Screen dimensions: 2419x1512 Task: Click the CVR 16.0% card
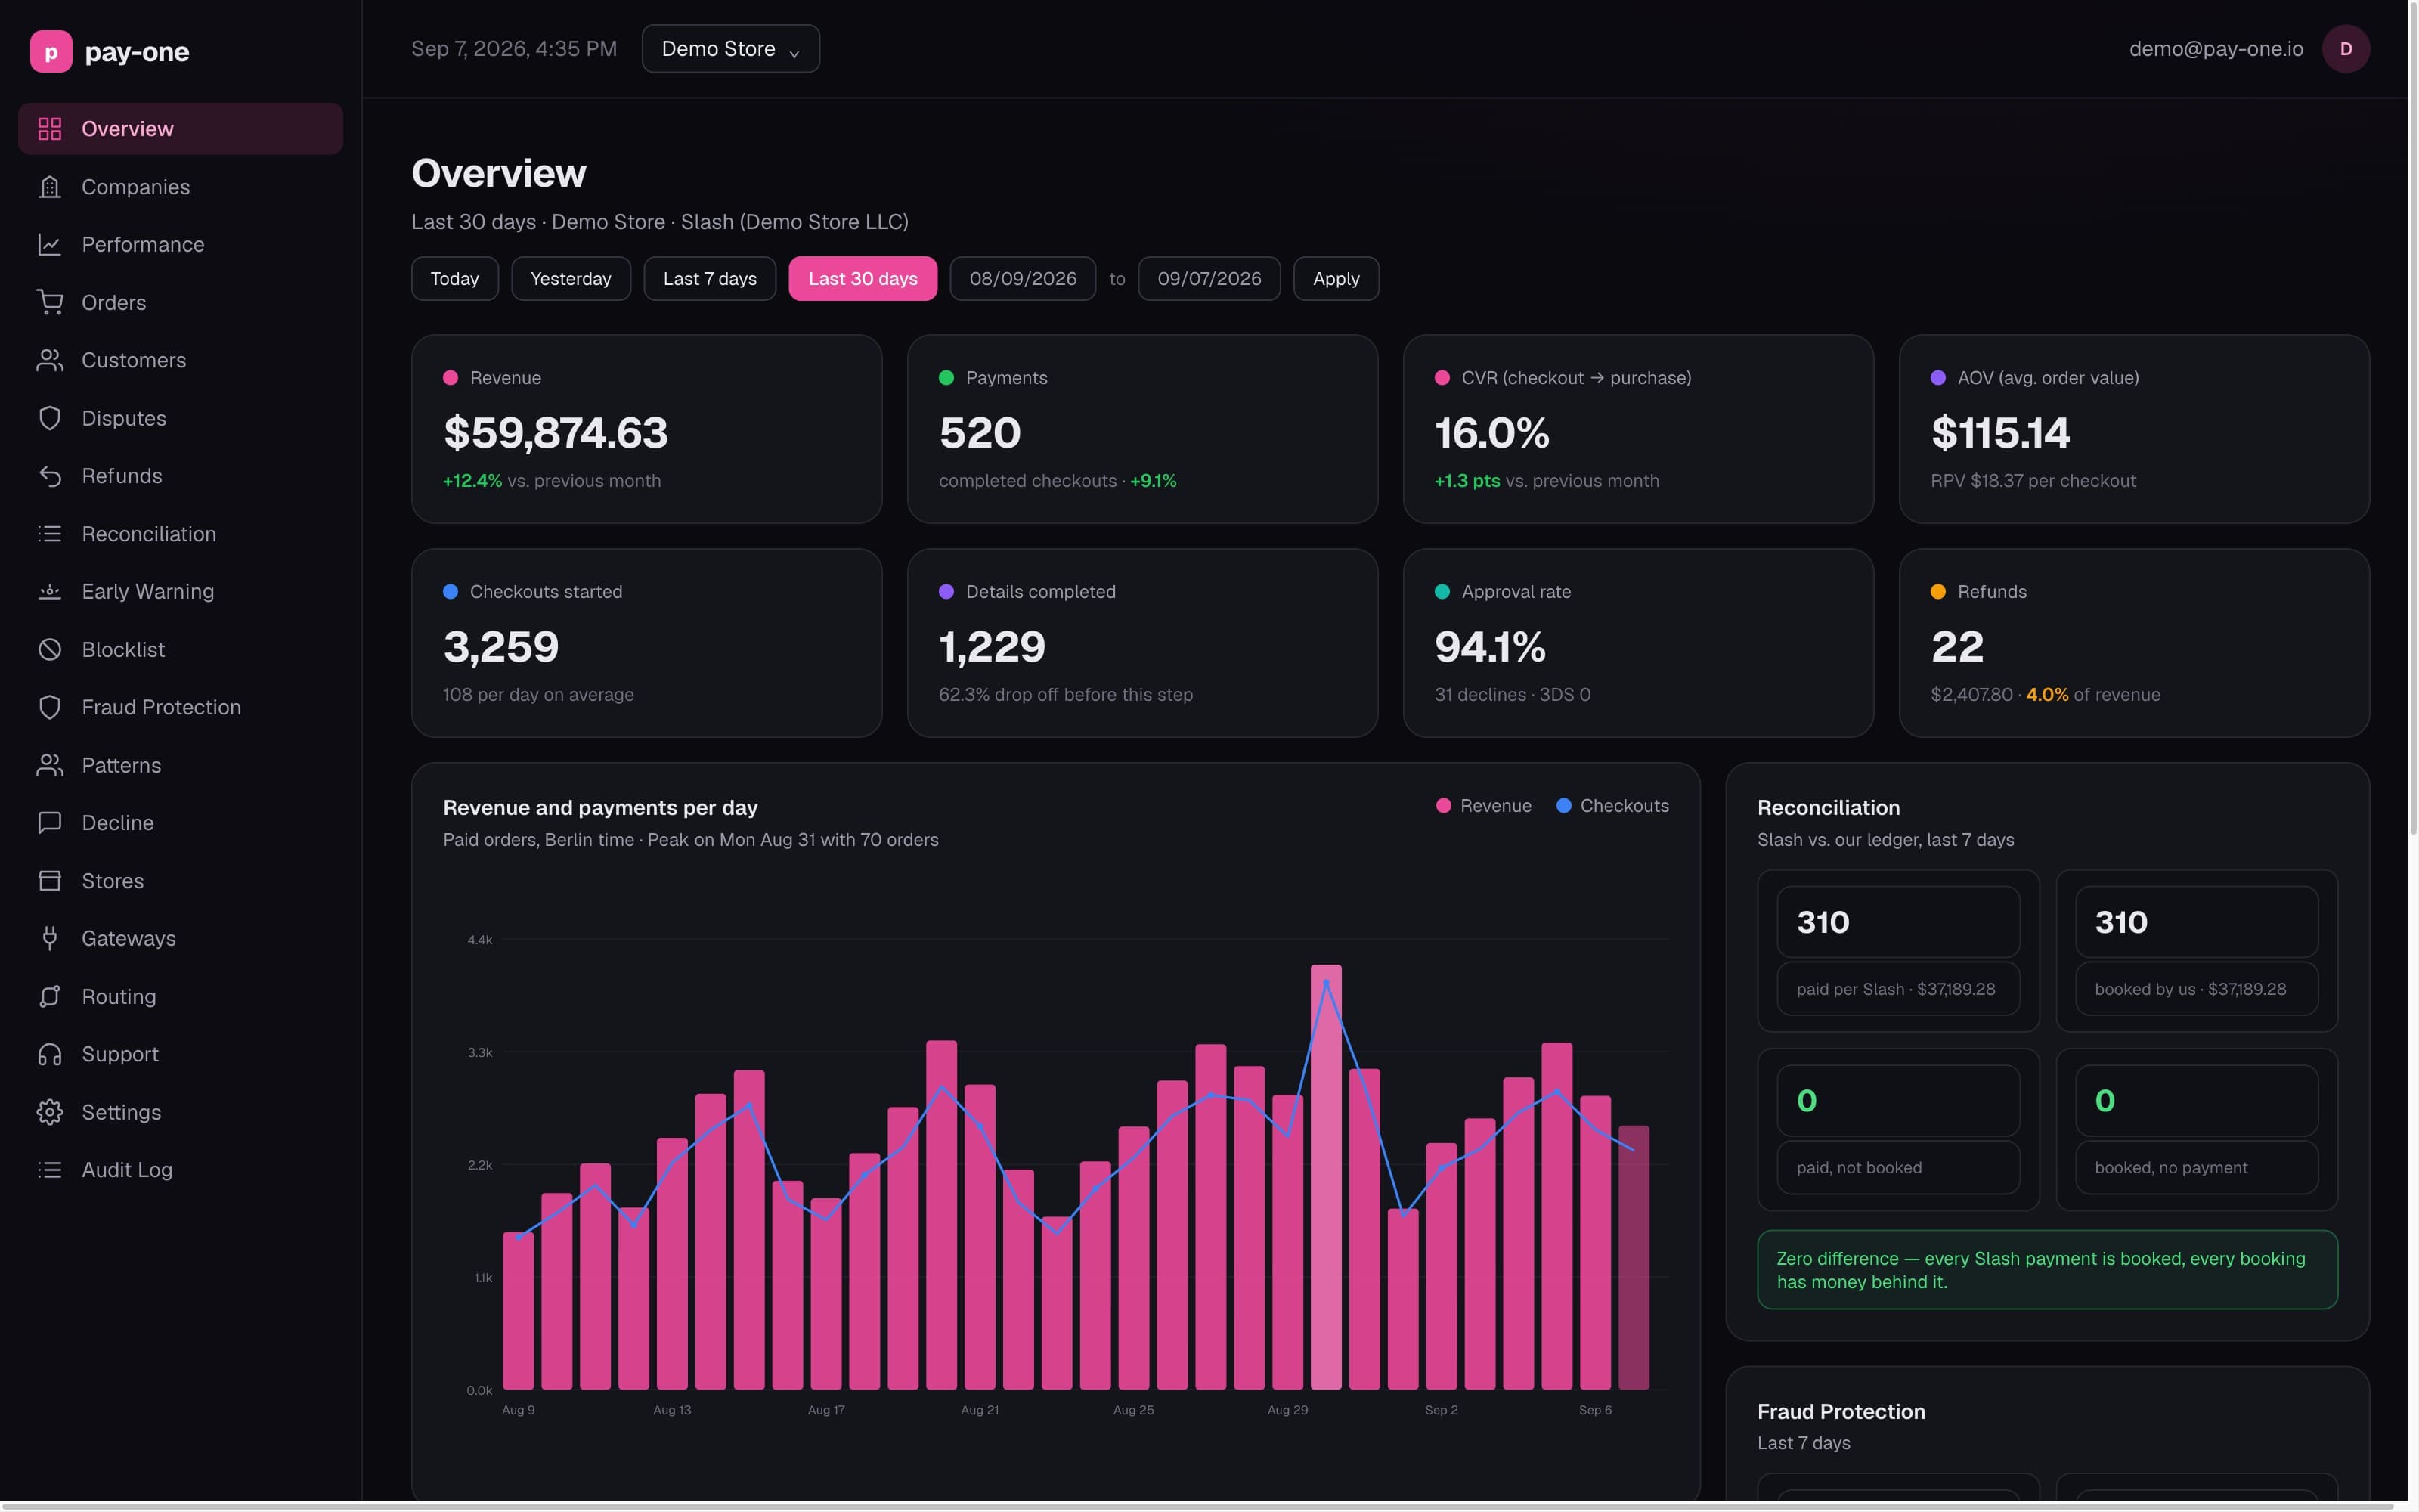pos(1638,429)
